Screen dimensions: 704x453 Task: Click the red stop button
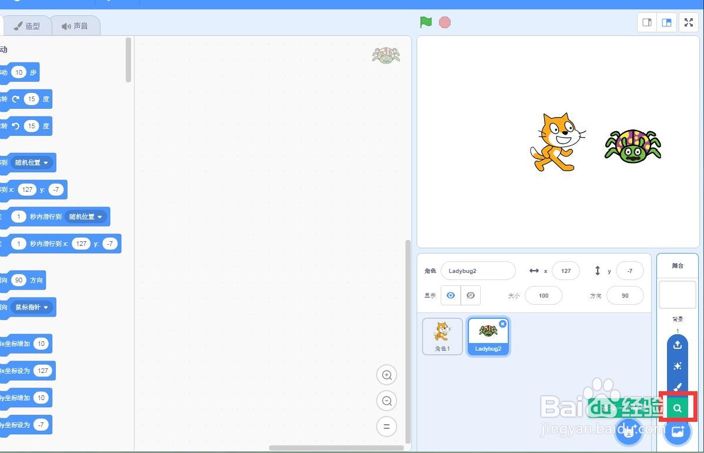click(x=444, y=22)
